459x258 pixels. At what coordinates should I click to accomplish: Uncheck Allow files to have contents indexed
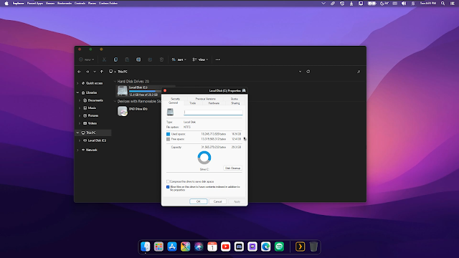pos(168,187)
